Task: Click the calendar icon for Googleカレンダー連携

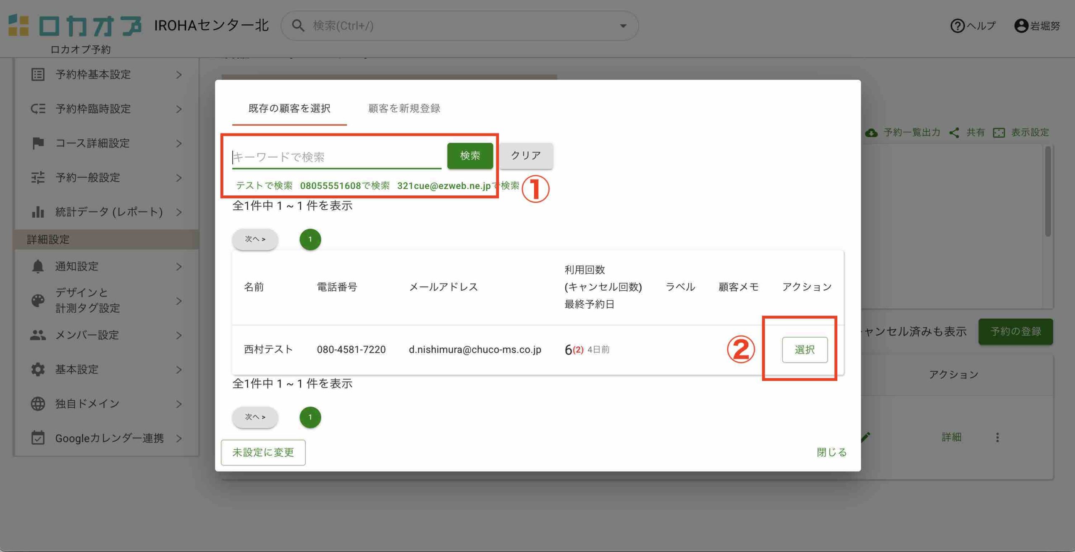Action: pos(38,438)
